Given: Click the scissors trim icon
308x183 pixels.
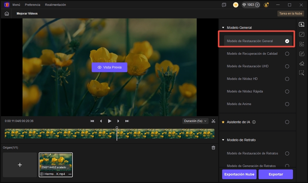Looking at the screenshot, I should (x=213, y=121).
